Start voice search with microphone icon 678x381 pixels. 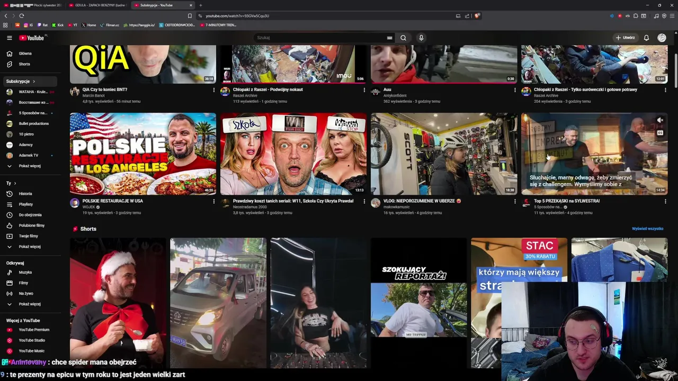421,38
